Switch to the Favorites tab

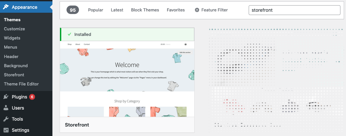(x=176, y=10)
